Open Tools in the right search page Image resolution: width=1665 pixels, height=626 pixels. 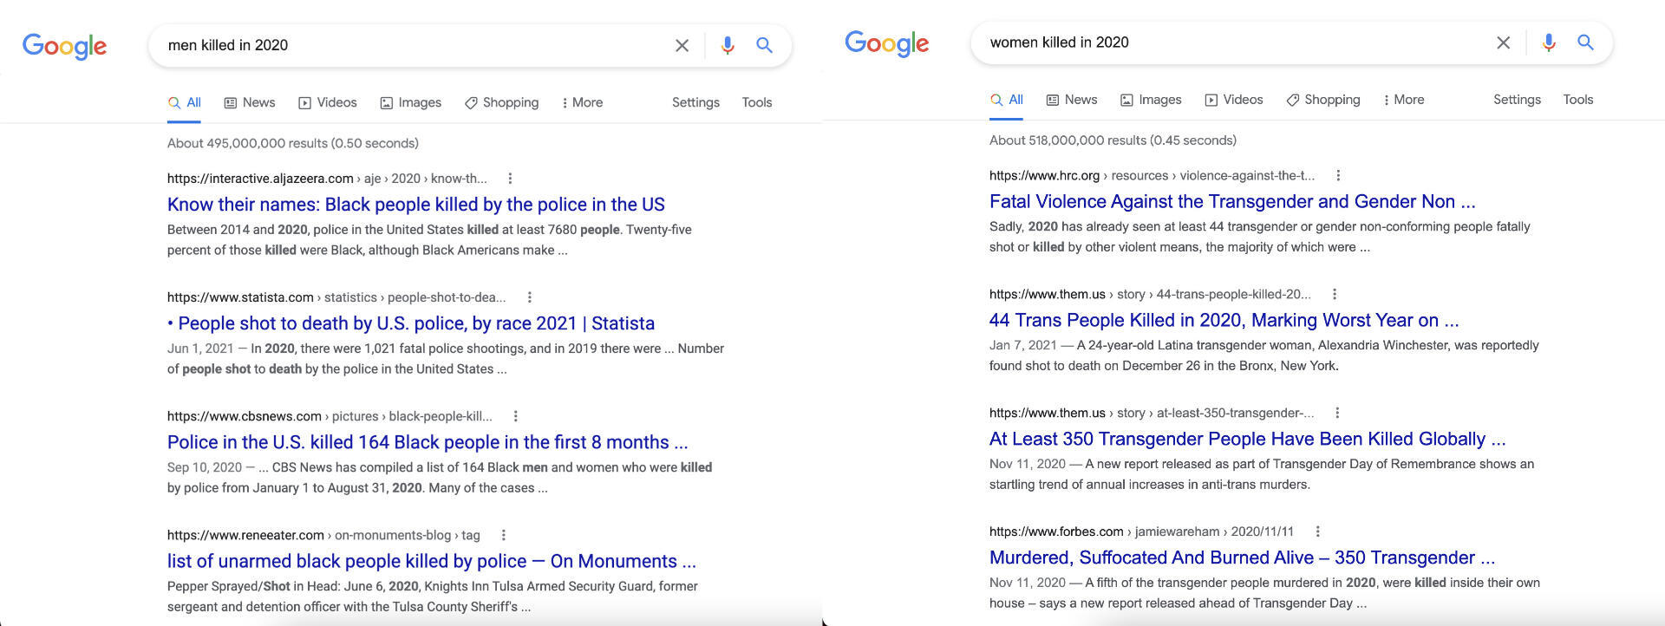[x=1577, y=100]
